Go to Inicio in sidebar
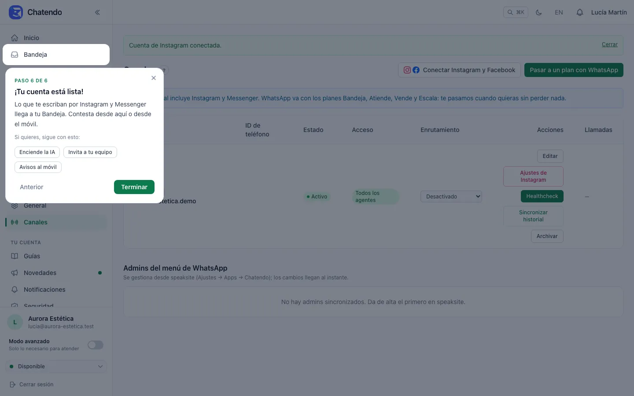The height and width of the screenshot is (396, 634). click(x=56, y=38)
